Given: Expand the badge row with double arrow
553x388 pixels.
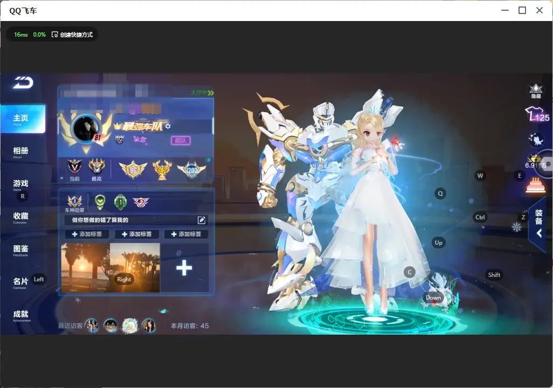Looking at the screenshot, I should (x=208, y=160).
